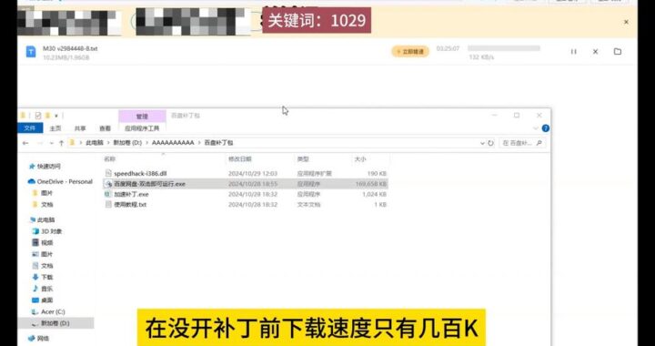Image resolution: width=655 pixels, height=346 pixels.
Task: Click 加速补丁.exe file icon
Action: pos(107,194)
